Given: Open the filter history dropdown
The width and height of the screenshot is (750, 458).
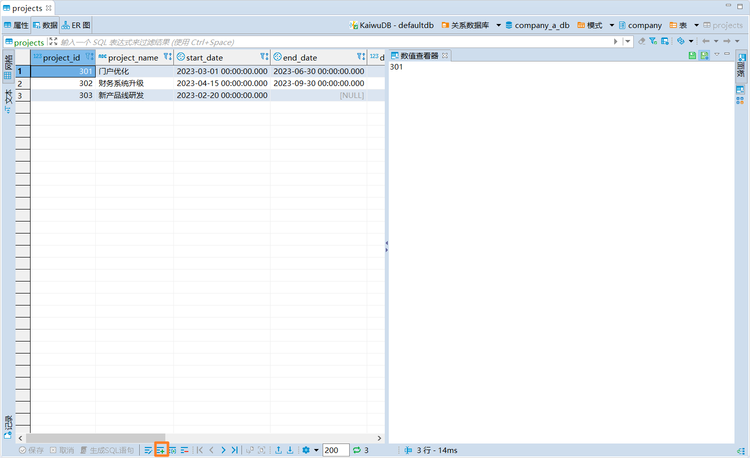Looking at the screenshot, I should (x=627, y=41).
